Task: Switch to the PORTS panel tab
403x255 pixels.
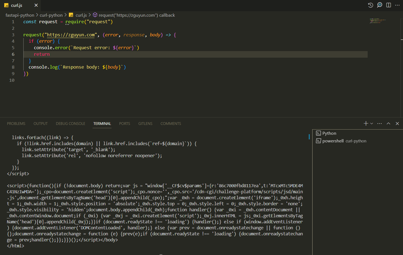Action: click(x=125, y=124)
